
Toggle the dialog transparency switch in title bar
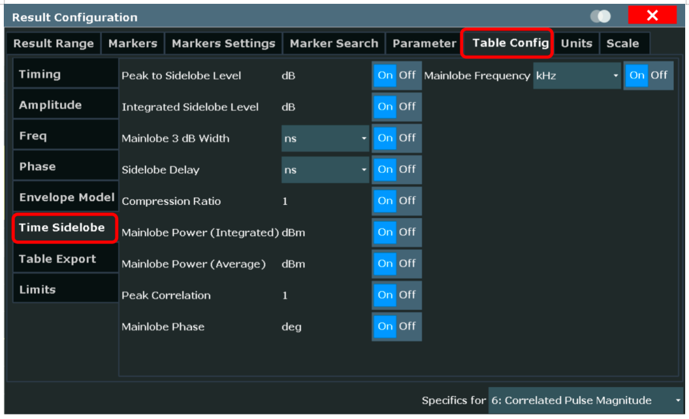[x=600, y=17]
